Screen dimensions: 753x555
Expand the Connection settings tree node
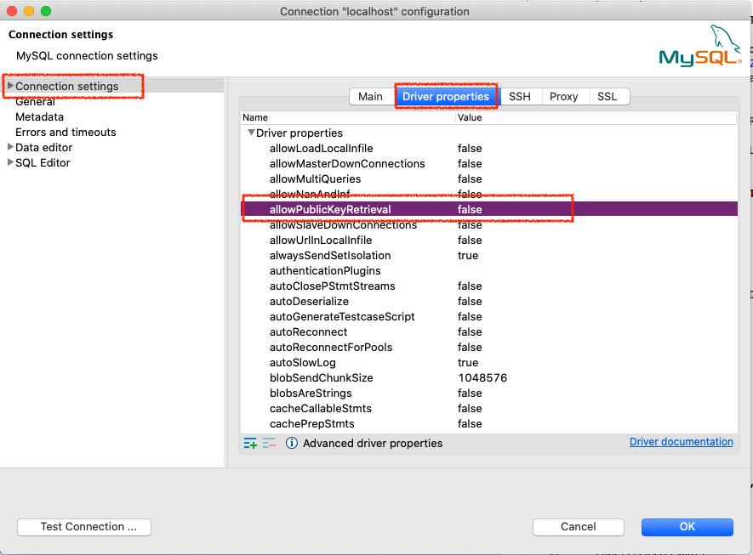[10, 86]
